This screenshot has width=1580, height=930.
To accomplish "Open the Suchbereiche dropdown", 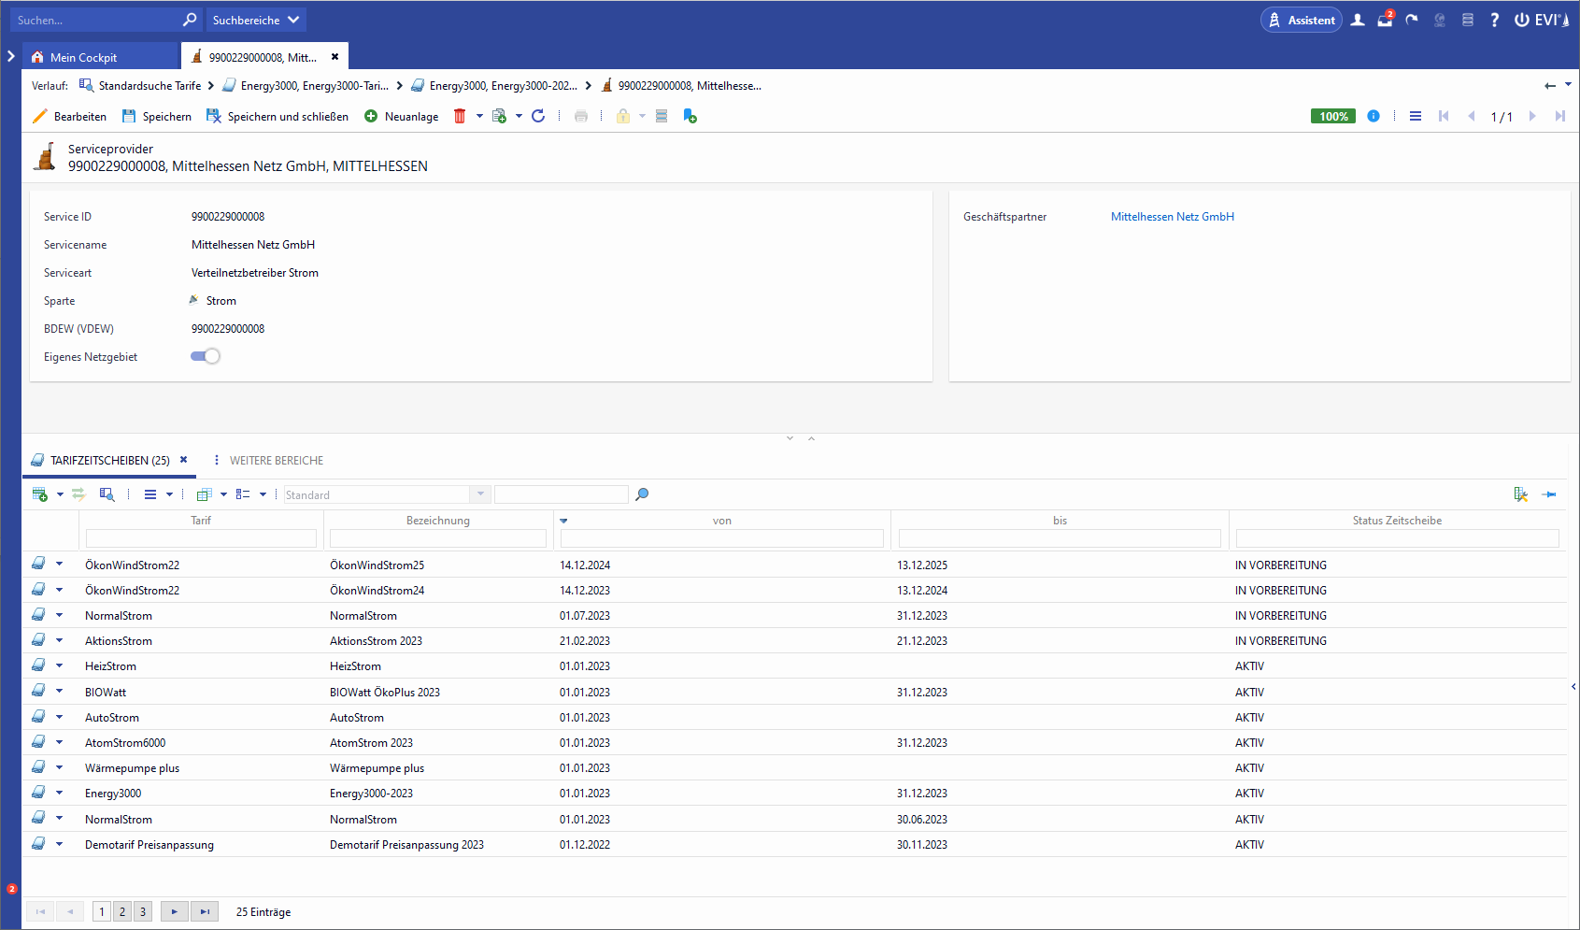I will click(x=256, y=20).
